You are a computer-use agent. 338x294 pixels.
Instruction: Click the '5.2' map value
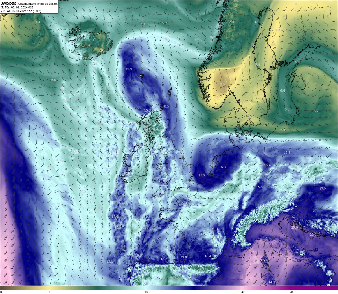coord(102,79)
